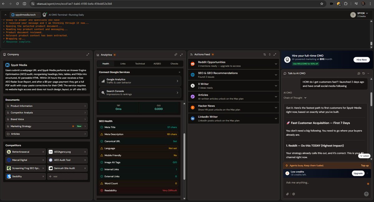Screen dimensions: 374x202
Task: Open chat history in Talk to AI CMO
Action: click(x=363, y=73)
